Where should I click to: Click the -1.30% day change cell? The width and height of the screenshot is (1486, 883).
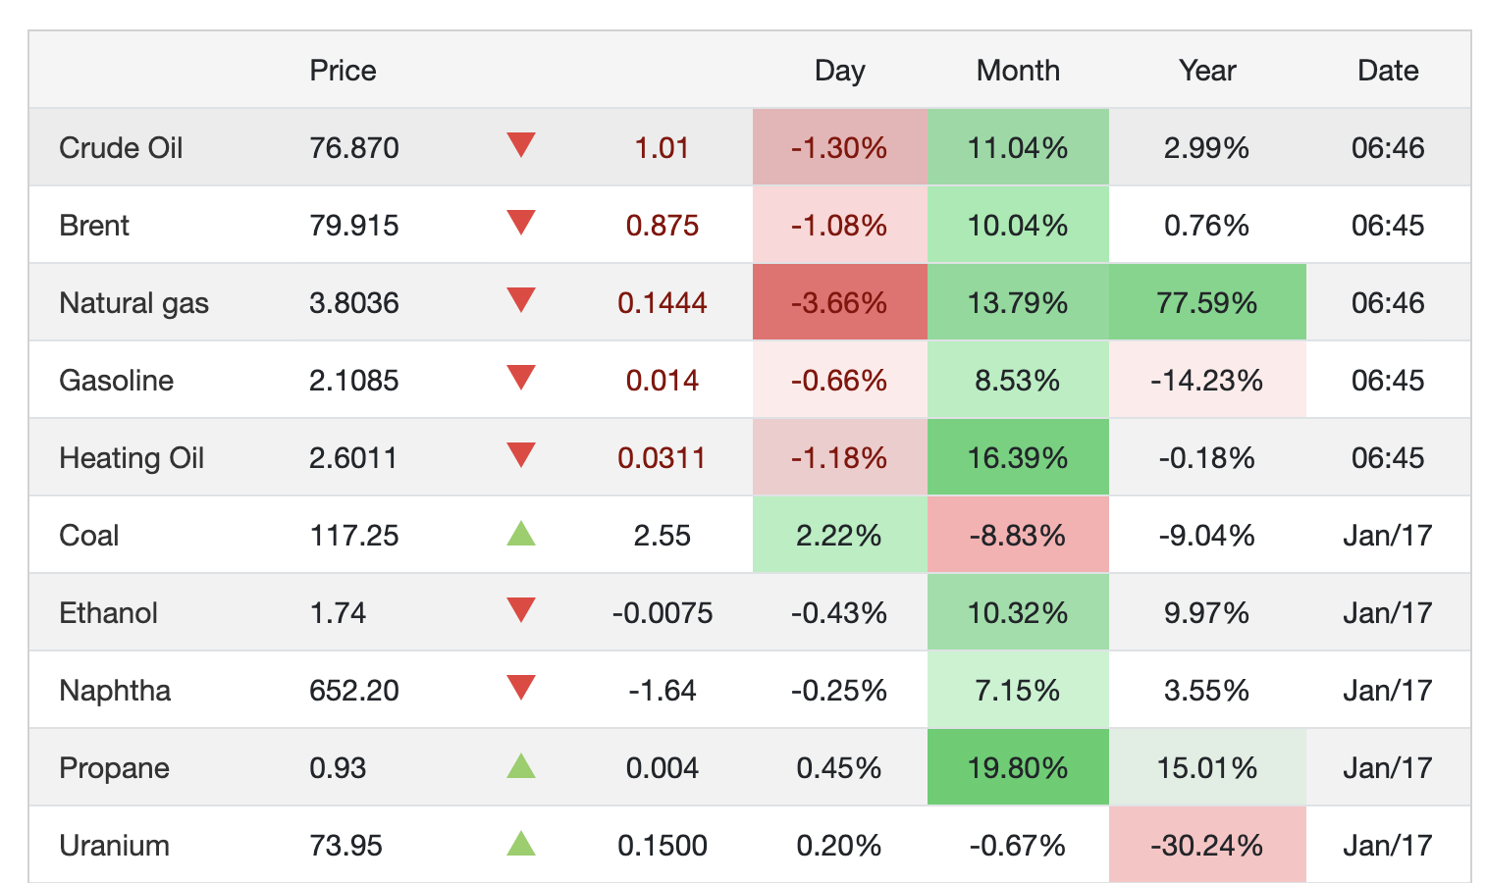coord(839,147)
